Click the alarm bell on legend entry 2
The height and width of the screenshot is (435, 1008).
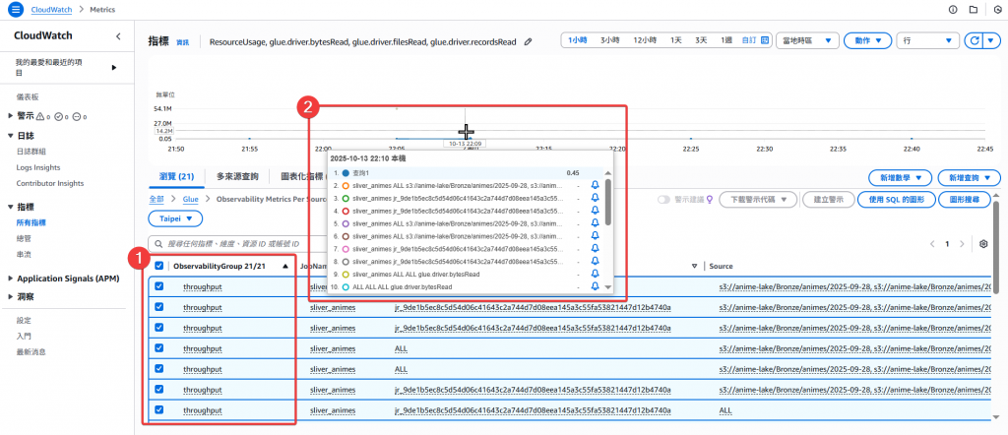[x=595, y=185]
